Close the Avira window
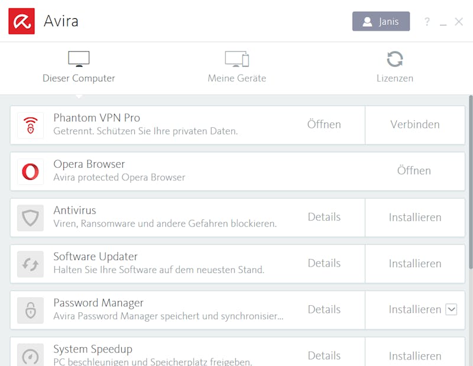 tap(459, 22)
